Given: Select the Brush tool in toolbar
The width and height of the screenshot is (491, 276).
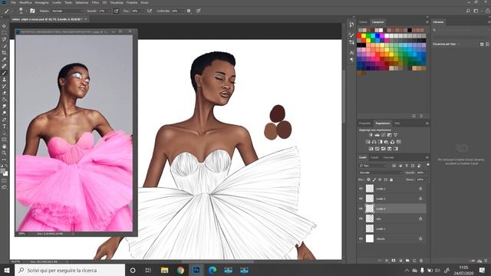Looking at the screenshot, I should pyautogui.click(x=4, y=73).
